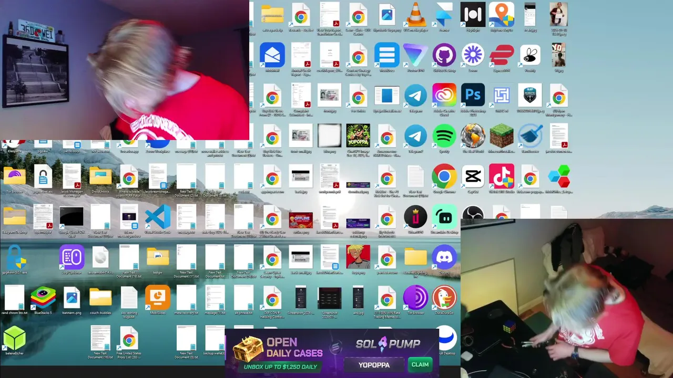Click the Open Daily Cases banner text

(294, 348)
